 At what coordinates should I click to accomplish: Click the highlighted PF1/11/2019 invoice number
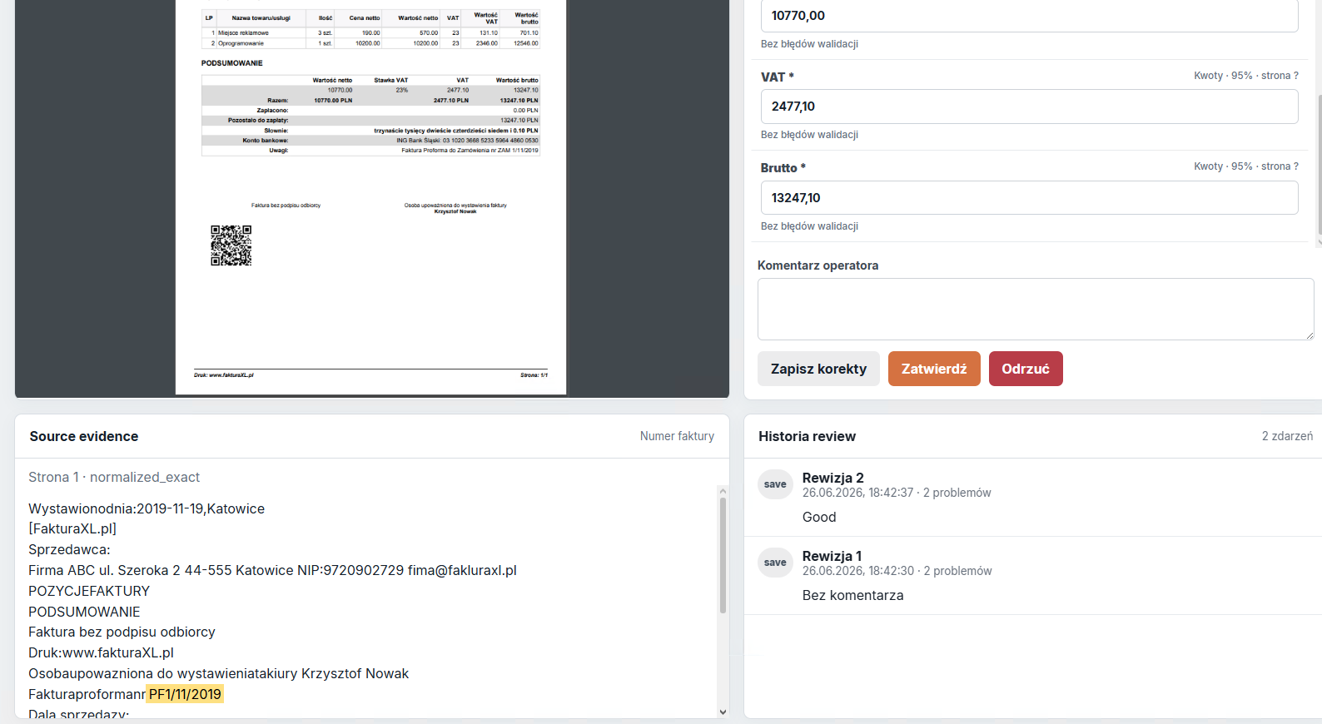185,694
